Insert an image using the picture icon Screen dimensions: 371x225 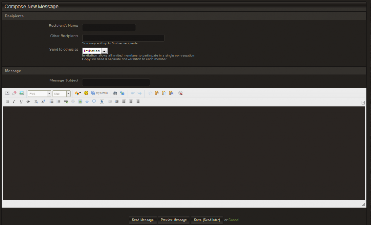tap(80, 102)
